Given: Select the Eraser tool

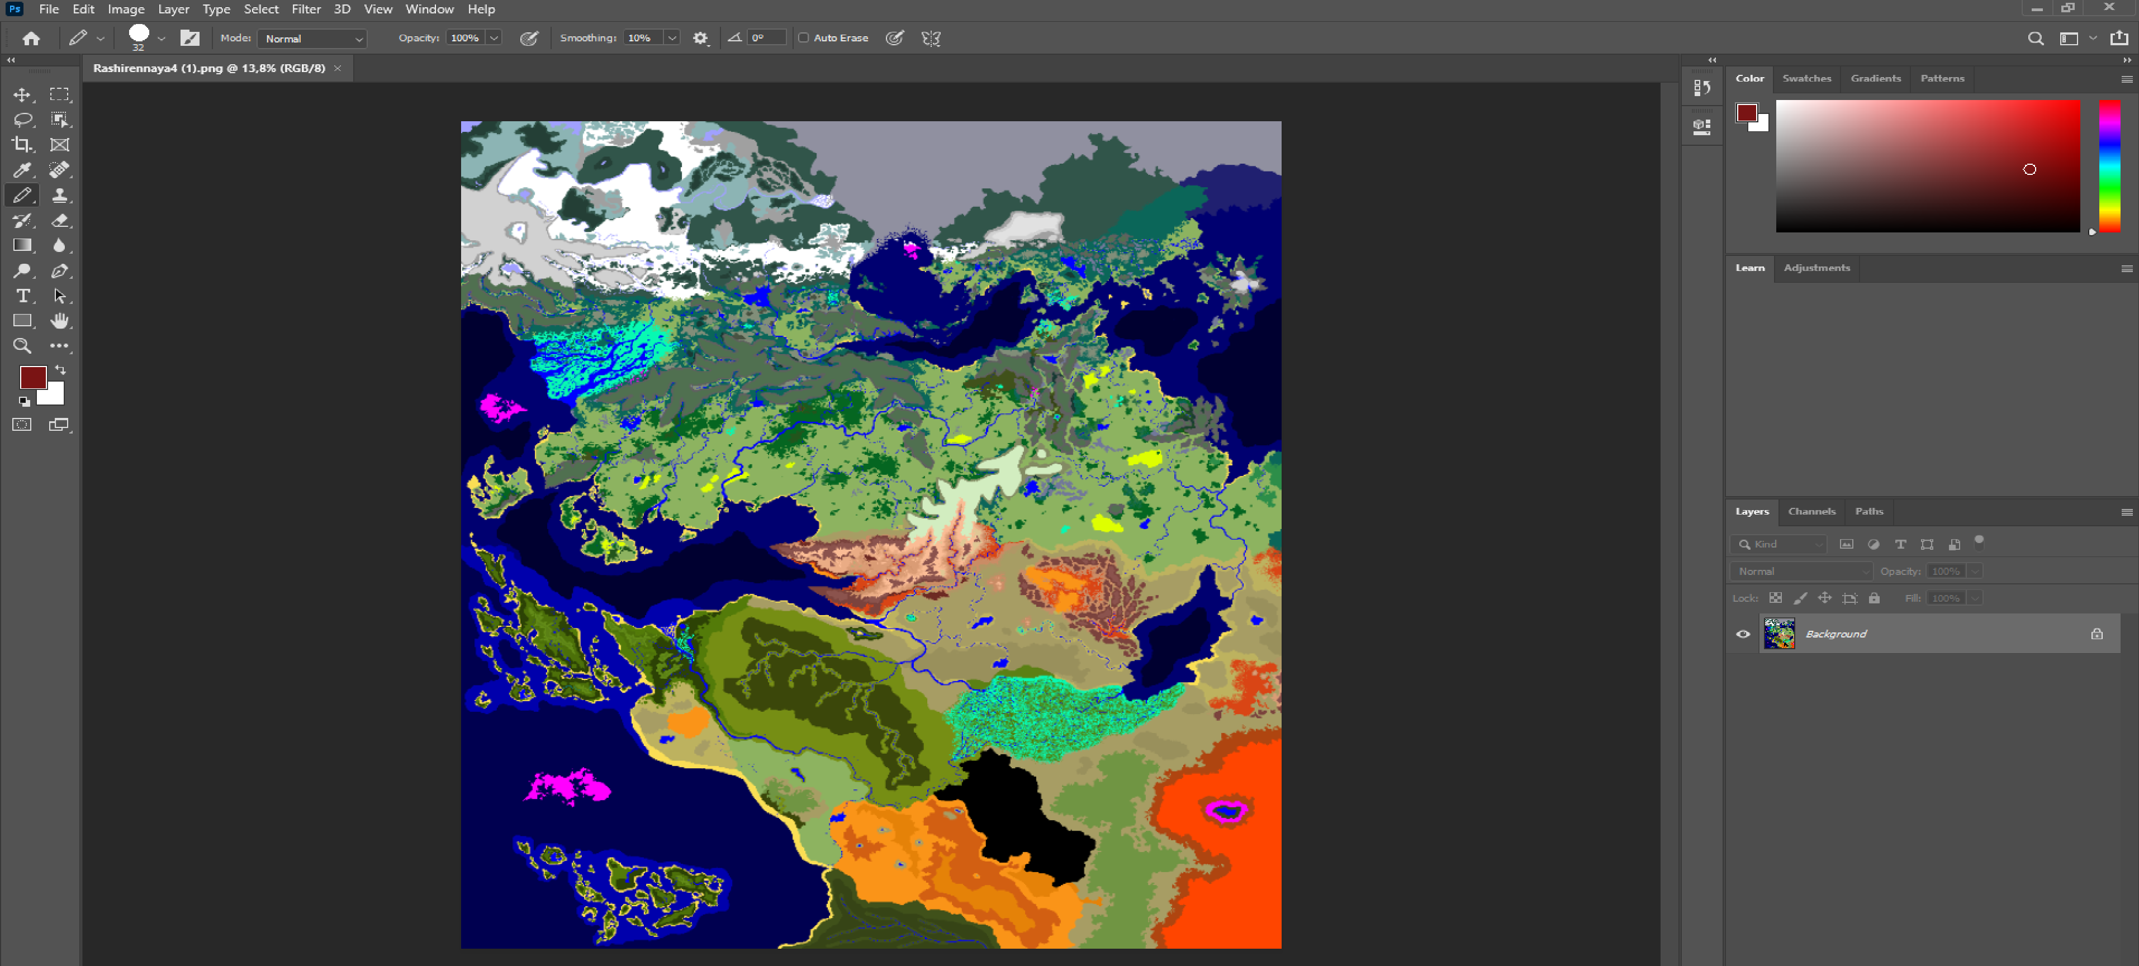Looking at the screenshot, I should point(59,221).
